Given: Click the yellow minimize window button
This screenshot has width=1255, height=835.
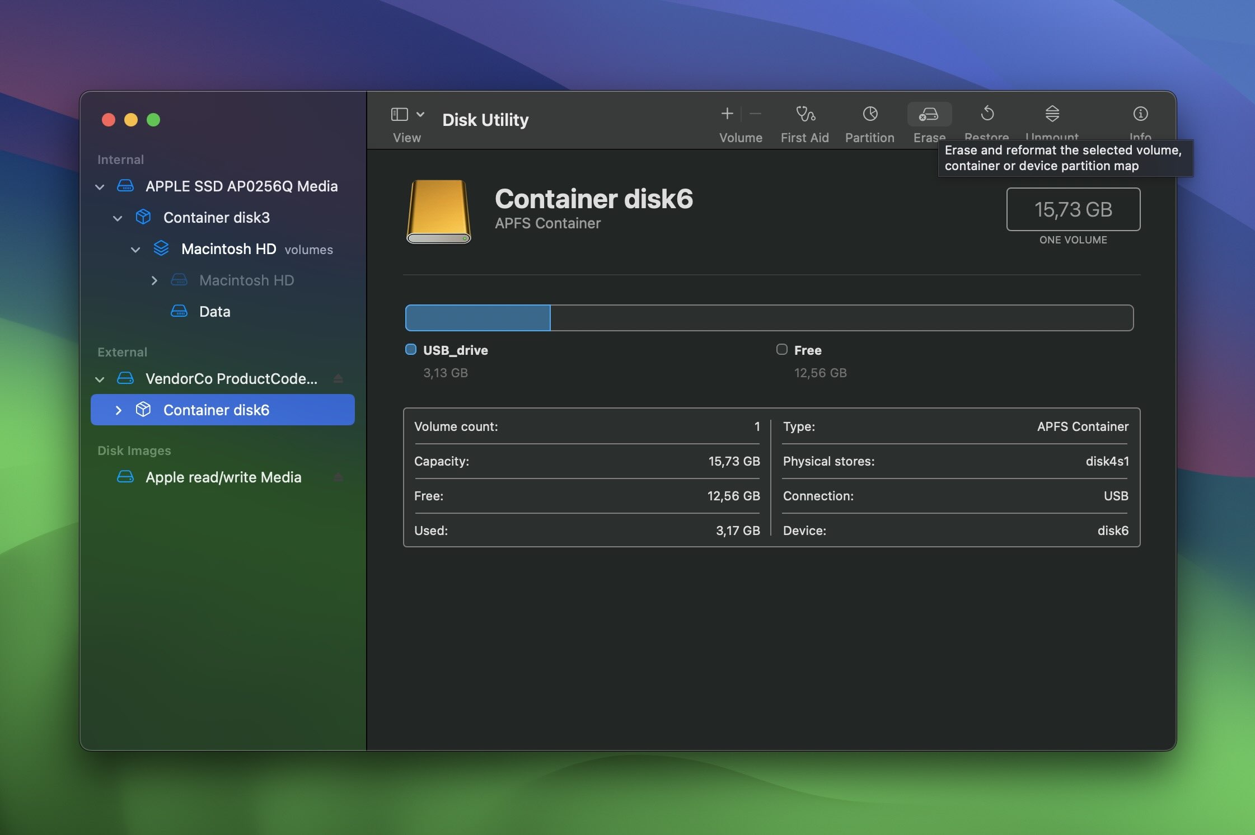Looking at the screenshot, I should pyautogui.click(x=131, y=120).
